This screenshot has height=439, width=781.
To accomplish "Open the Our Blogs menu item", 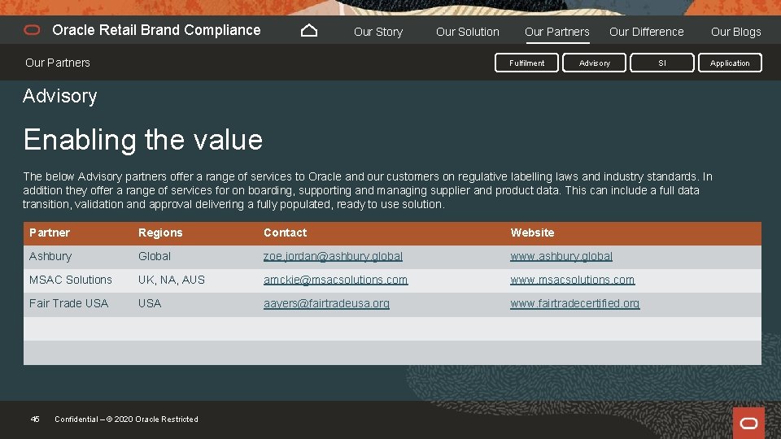I will pos(735,32).
